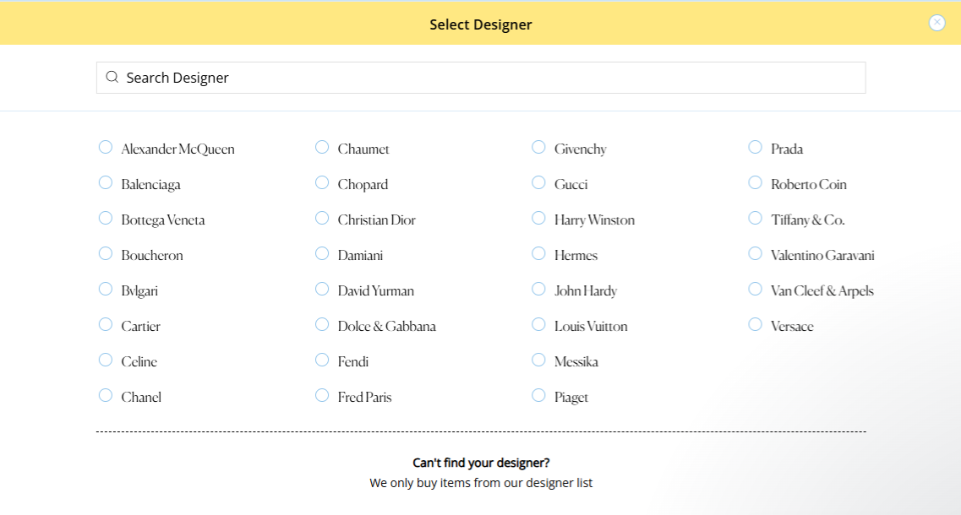Select Louis Vuitton from the list
Image resolution: width=961 pixels, height=515 pixels.
[538, 323]
